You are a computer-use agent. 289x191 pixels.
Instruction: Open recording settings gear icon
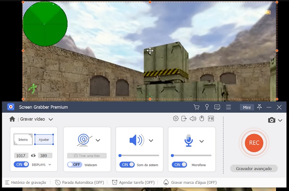point(176,119)
